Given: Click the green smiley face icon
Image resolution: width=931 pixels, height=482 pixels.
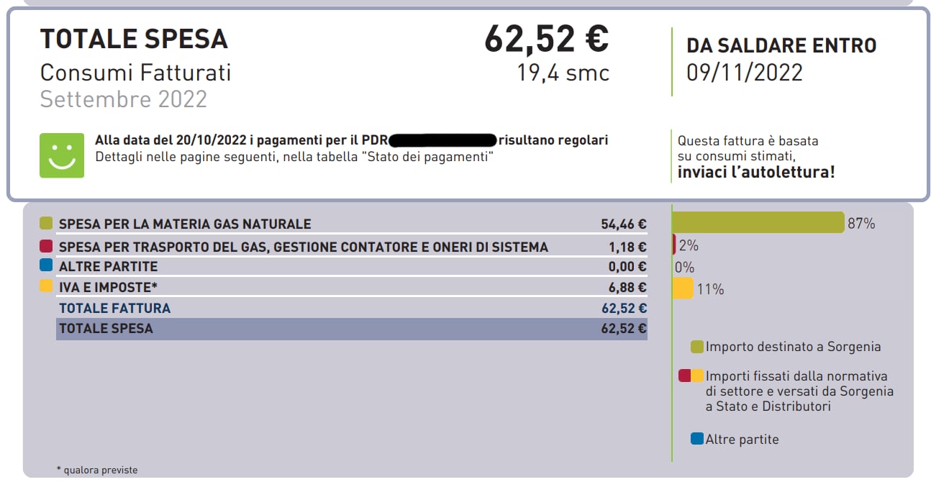Looking at the screenshot, I should (61, 155).
